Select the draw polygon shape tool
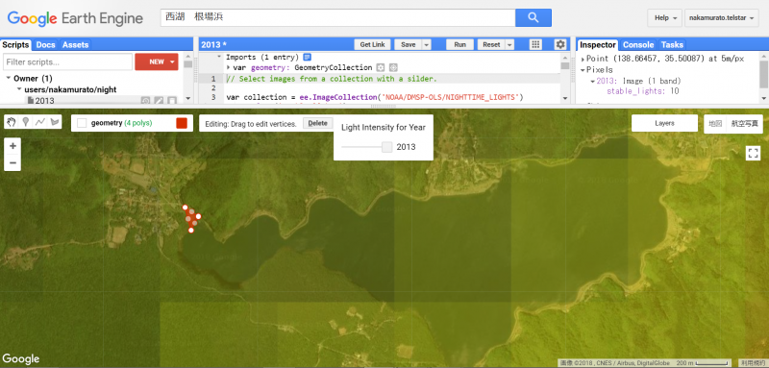769x368 pixels. tap(55, 122)
